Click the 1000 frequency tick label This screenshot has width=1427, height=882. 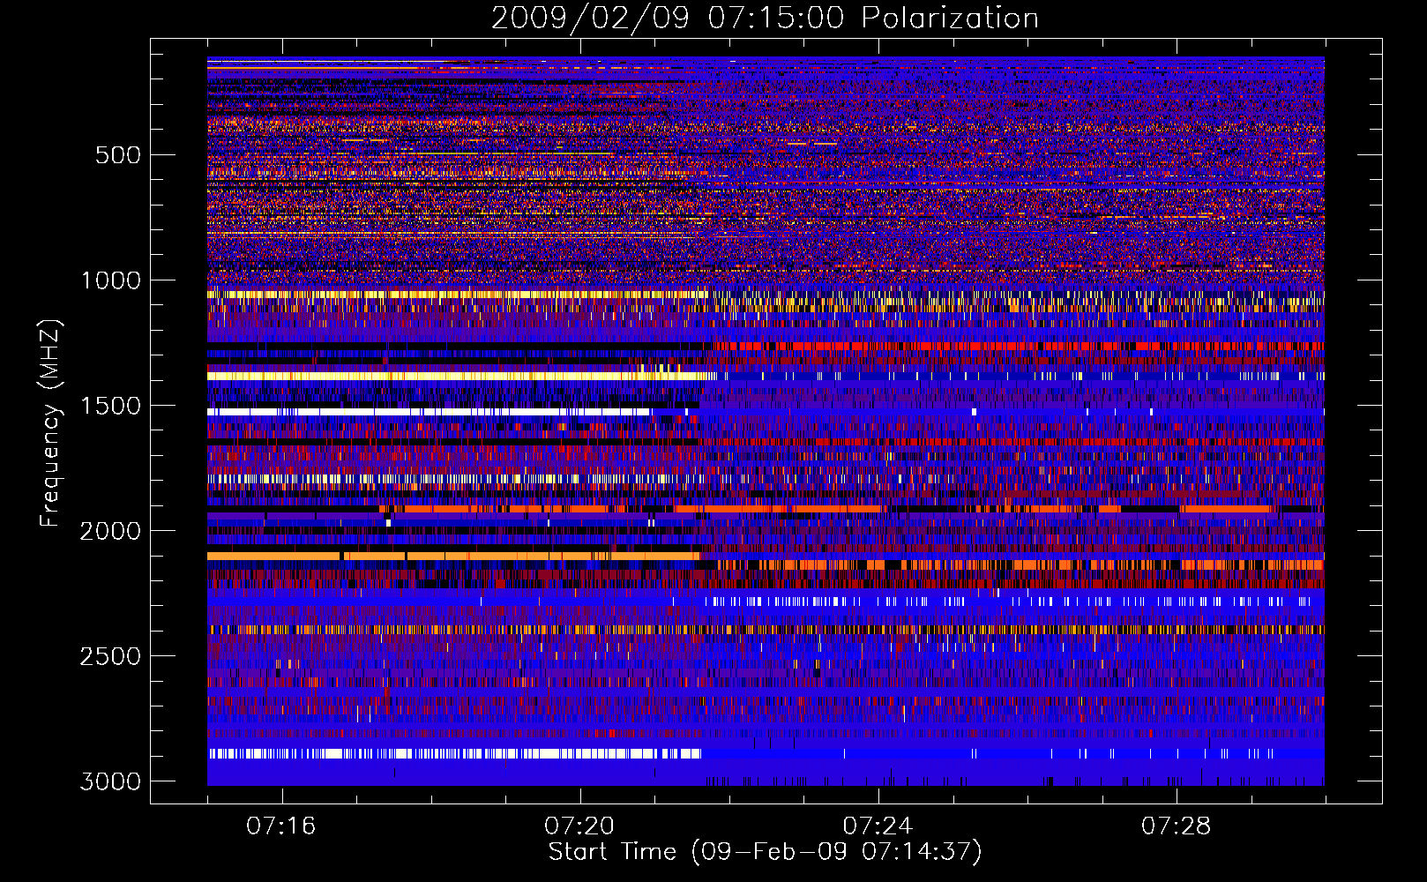[x=110, y=280]
